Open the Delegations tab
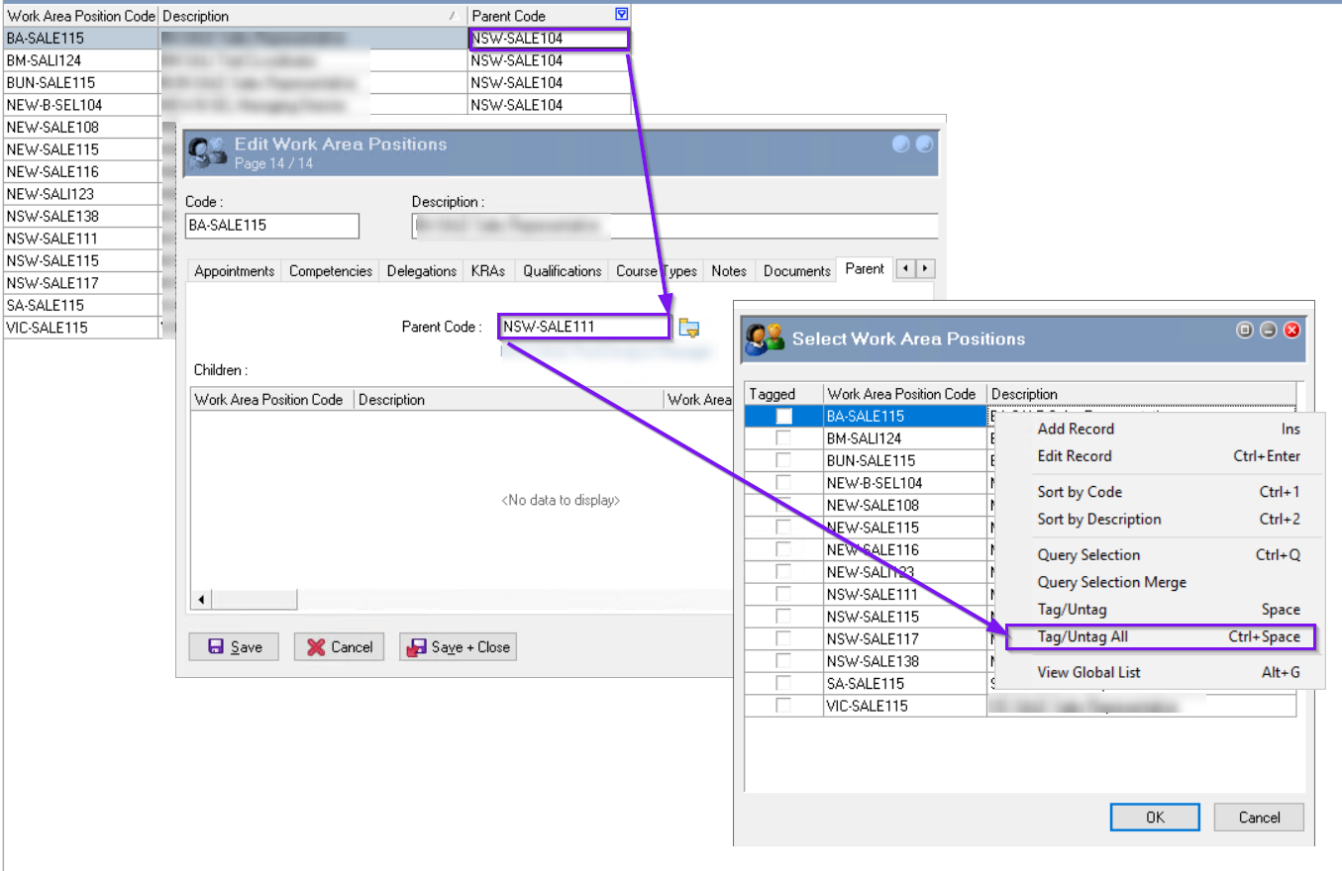 [422, 270]
